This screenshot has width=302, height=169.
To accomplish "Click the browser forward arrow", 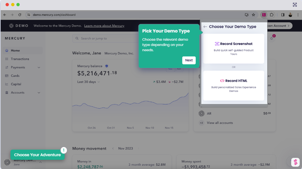I will pyautogui.click(x=12, y=15).
